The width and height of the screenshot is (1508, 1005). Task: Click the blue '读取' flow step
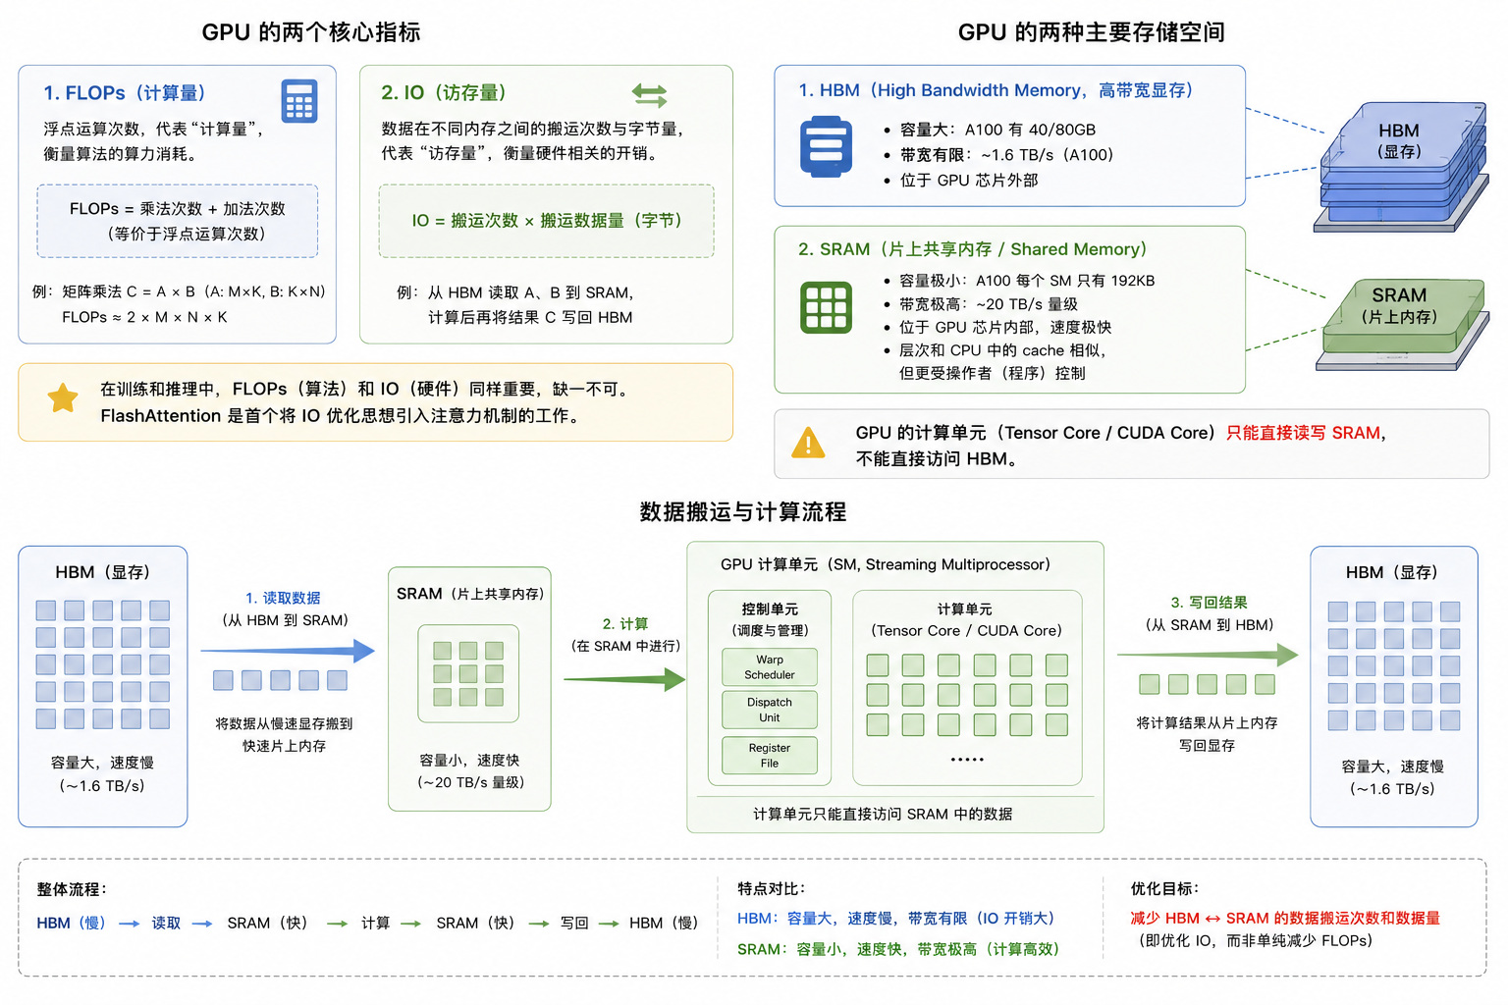(x=166, y=923)
